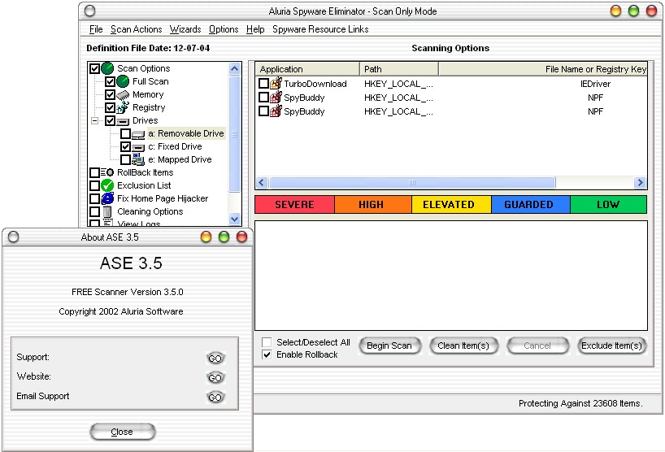This screenshot has height=452, width=665.
Task: Check the RollBack Items checkbox
Action: (x=94, y=172)
